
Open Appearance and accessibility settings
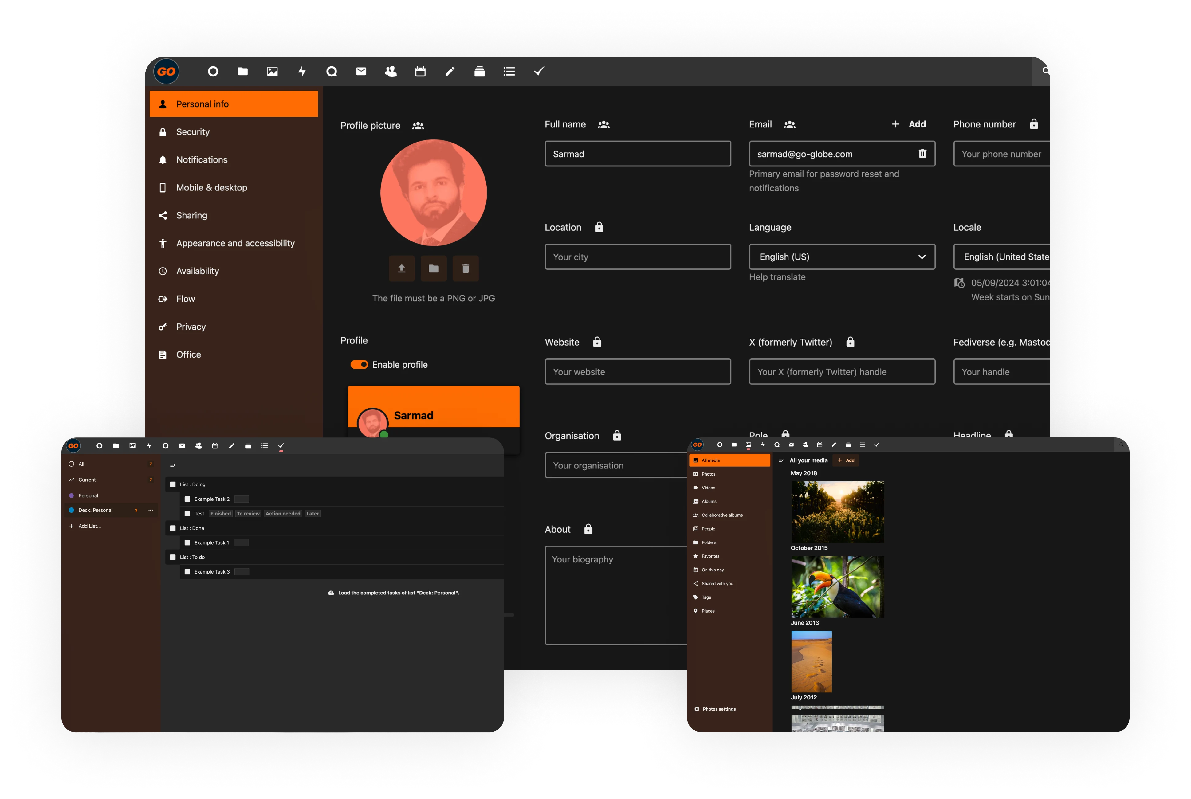[234, 243]
